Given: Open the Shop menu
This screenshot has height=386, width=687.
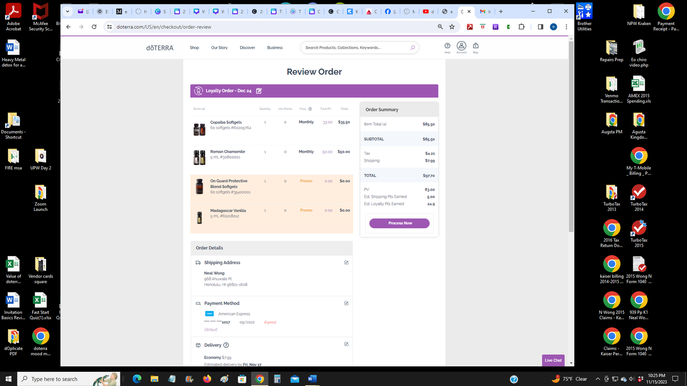Looking at the screenshot, I should [194, 48].
